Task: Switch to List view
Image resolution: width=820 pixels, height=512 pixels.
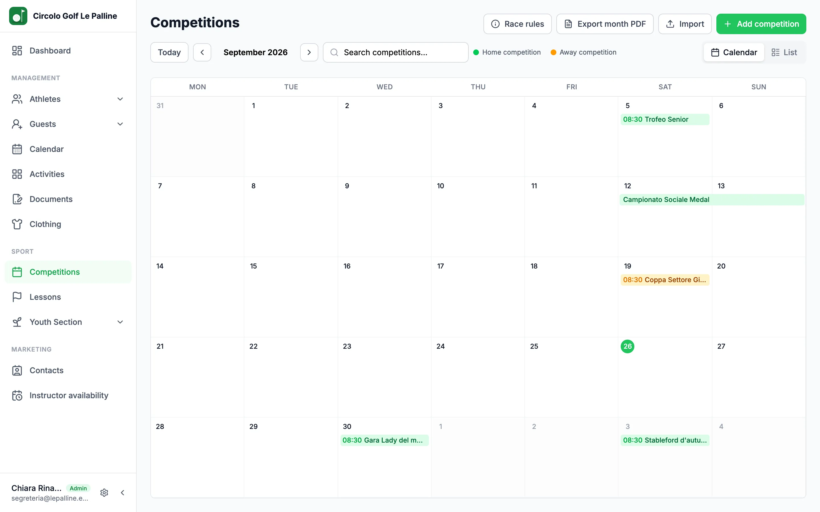Action: [x=784, y=52]
